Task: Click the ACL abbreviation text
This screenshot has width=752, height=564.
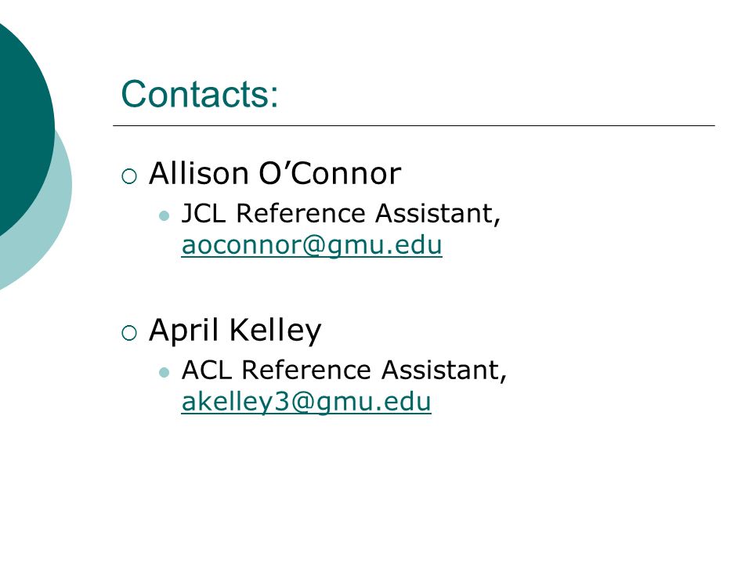Action: coord(206,370)
